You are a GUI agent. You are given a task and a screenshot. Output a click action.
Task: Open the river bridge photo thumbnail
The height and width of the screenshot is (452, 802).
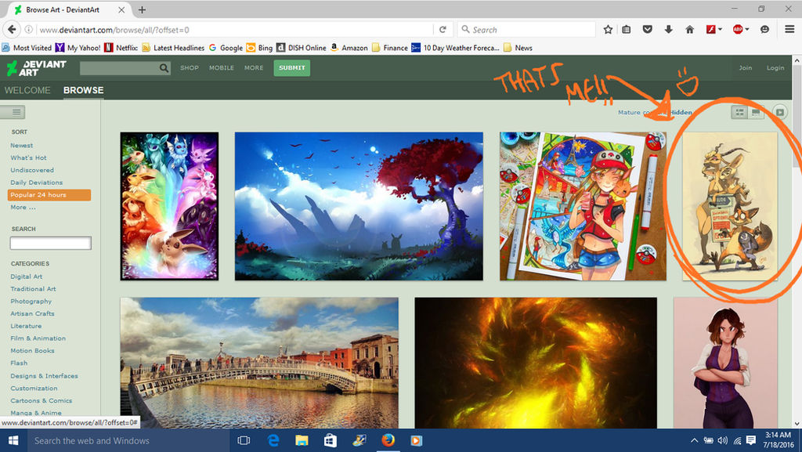[259, 363]
